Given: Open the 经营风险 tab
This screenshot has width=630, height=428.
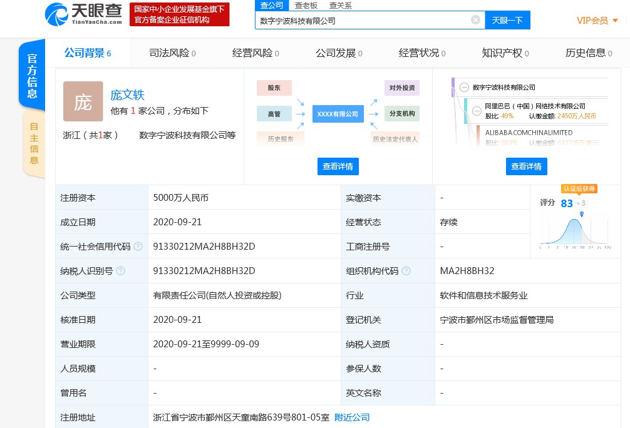Looking at the screenshot, I should (256, 53).
